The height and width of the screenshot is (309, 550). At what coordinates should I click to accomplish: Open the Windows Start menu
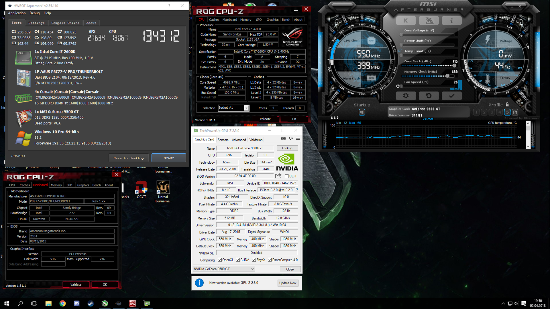(7, 303)
